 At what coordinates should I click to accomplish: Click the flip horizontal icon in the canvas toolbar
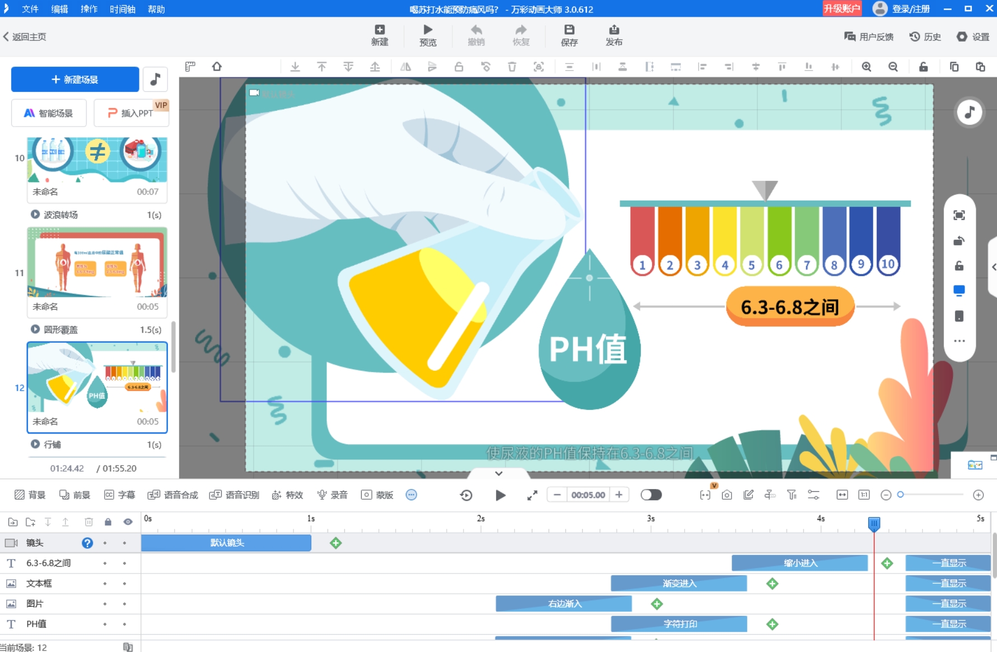coord(406,67)
